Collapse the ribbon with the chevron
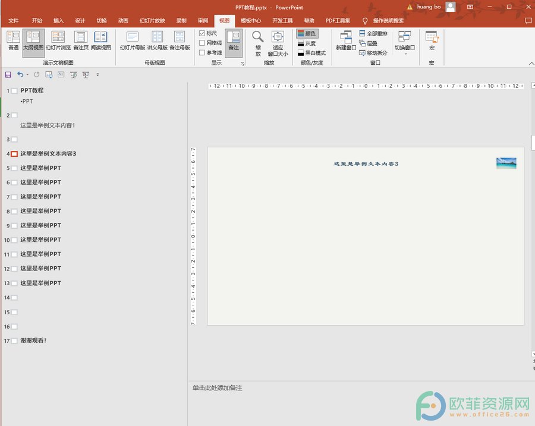Image resolution: width=535 pixels, height=426 pixels. 531,64
